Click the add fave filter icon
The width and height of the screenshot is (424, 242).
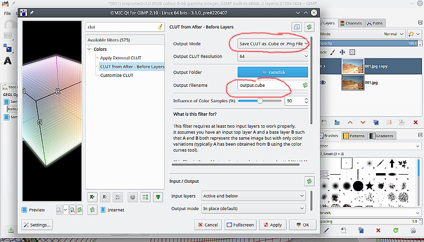coord(92,197)
